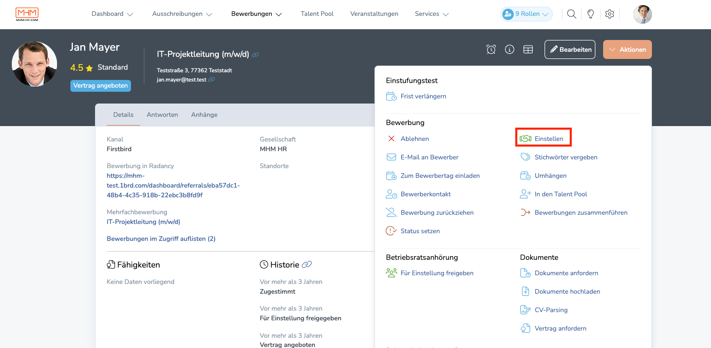
Task: Click the In den Talent Pool icon
Action: 525,194
